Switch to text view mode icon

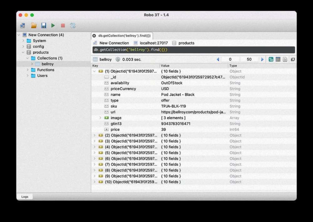click(285, 59)
